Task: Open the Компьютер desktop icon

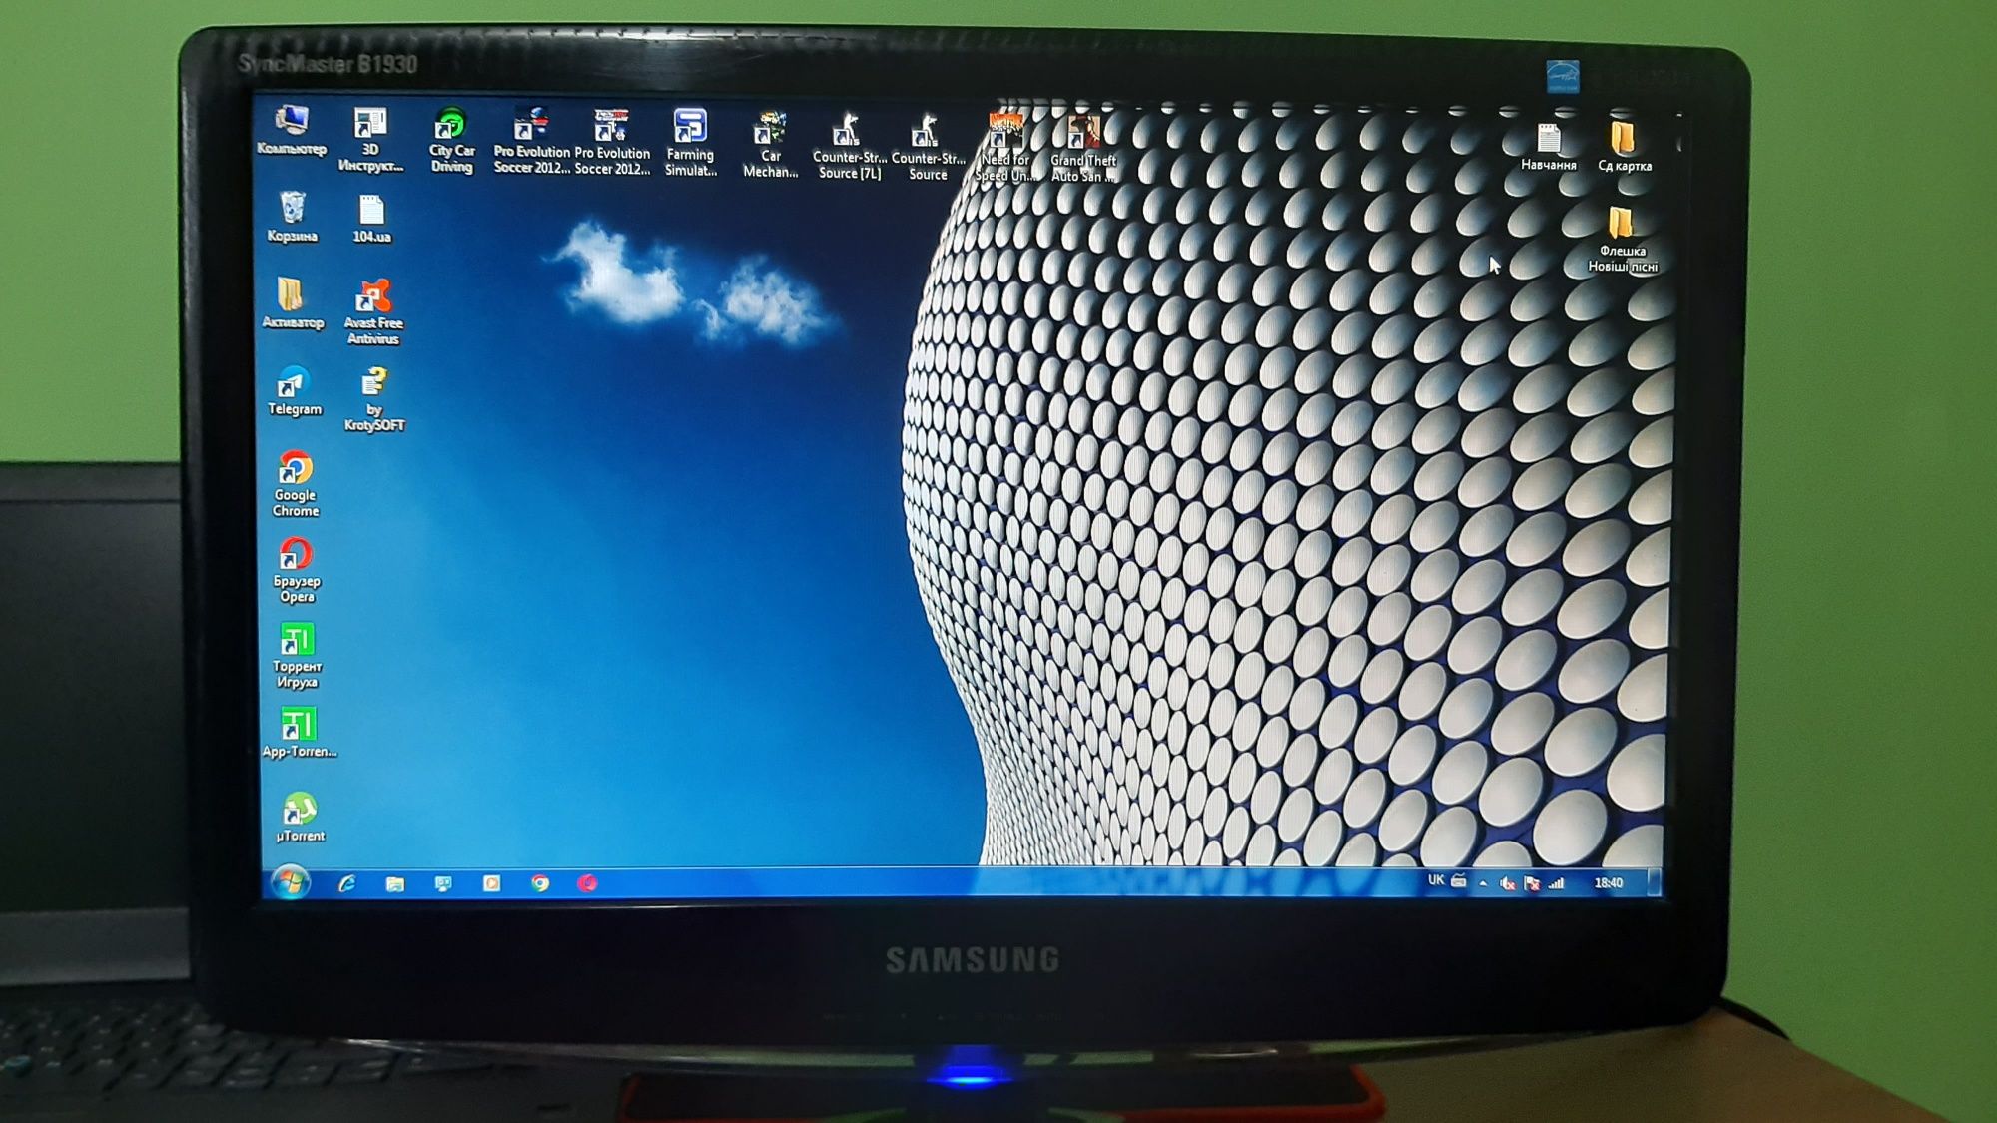Action: tap(292, 130)
